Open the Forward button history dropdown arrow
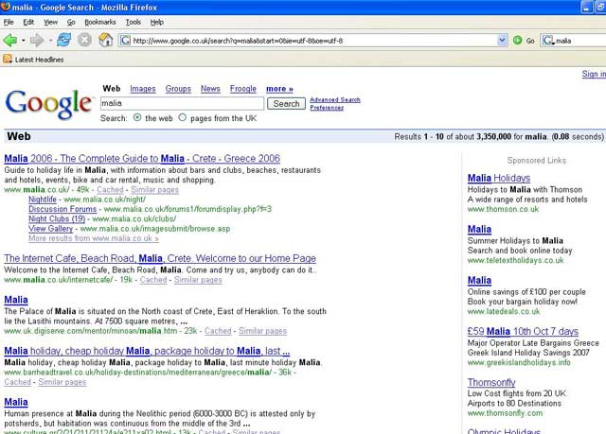 pyautogui.click(x=50, y=40)
